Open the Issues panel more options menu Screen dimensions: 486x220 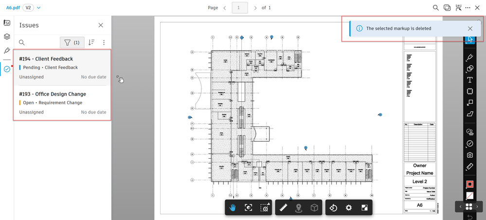click(x=104, y=42)
